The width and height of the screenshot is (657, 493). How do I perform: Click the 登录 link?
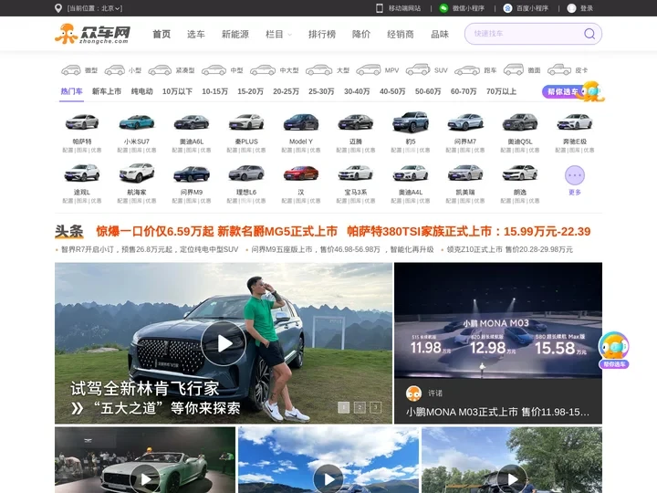586,8
